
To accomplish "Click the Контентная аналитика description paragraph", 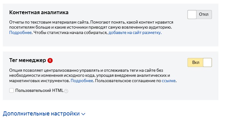I will (91, 27).
